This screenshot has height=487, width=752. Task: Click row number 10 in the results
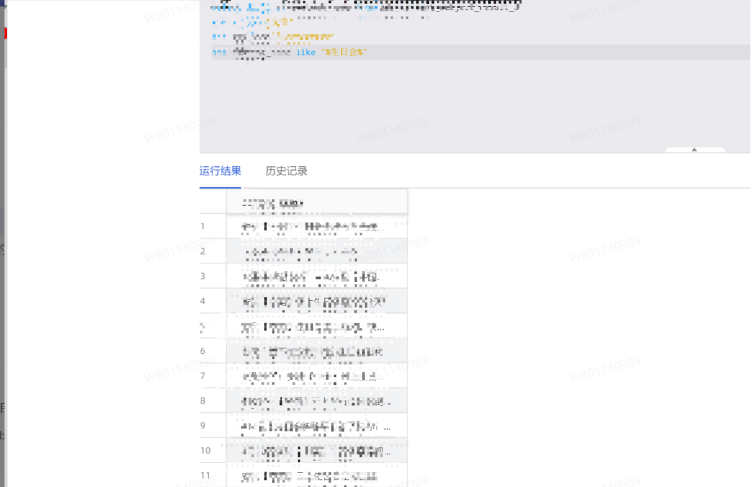[x=205, y=450]
